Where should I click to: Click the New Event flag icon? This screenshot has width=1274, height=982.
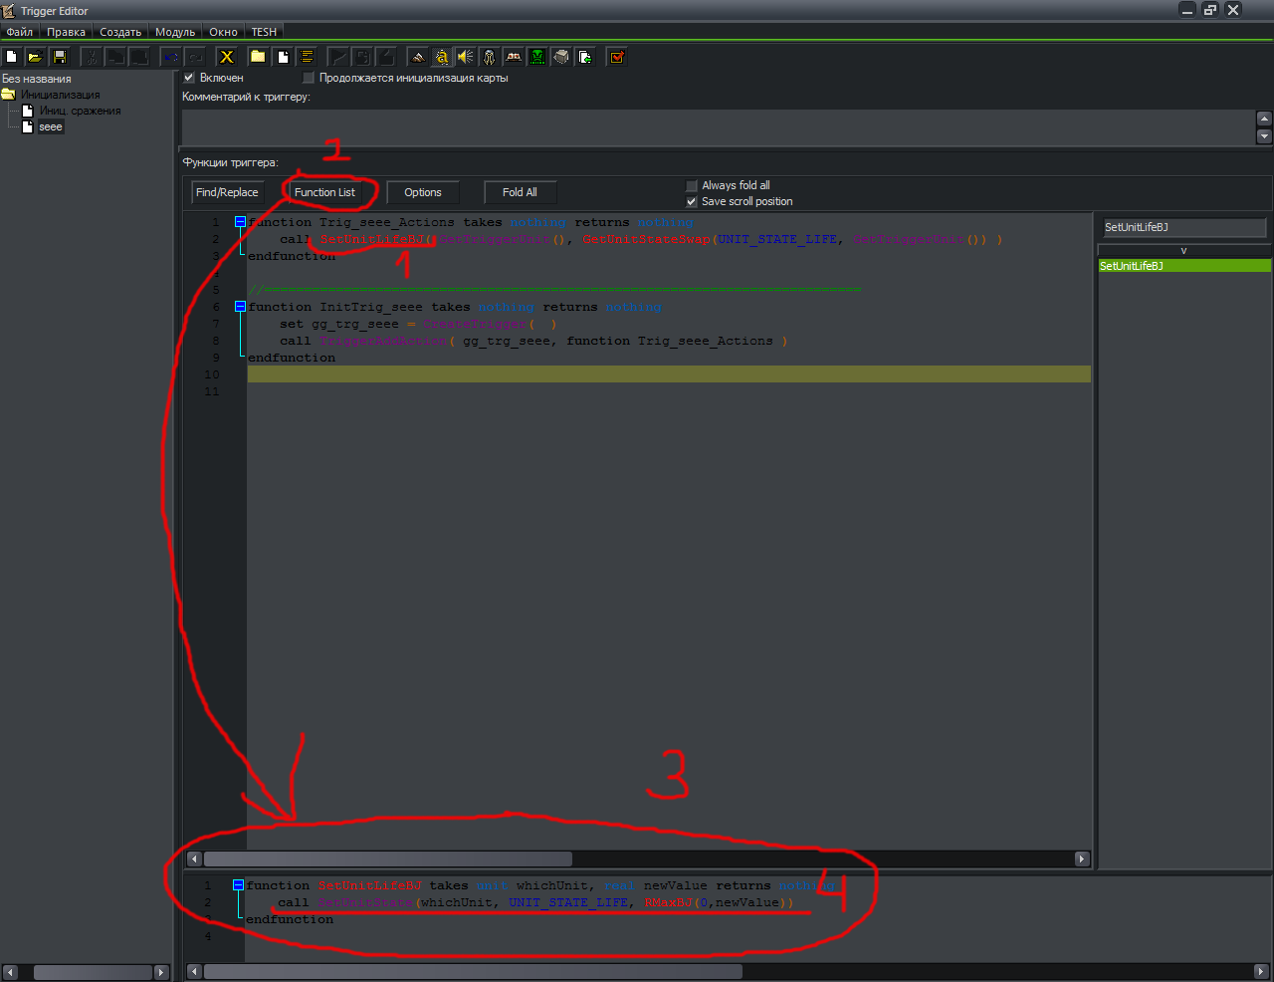point(338,57)
